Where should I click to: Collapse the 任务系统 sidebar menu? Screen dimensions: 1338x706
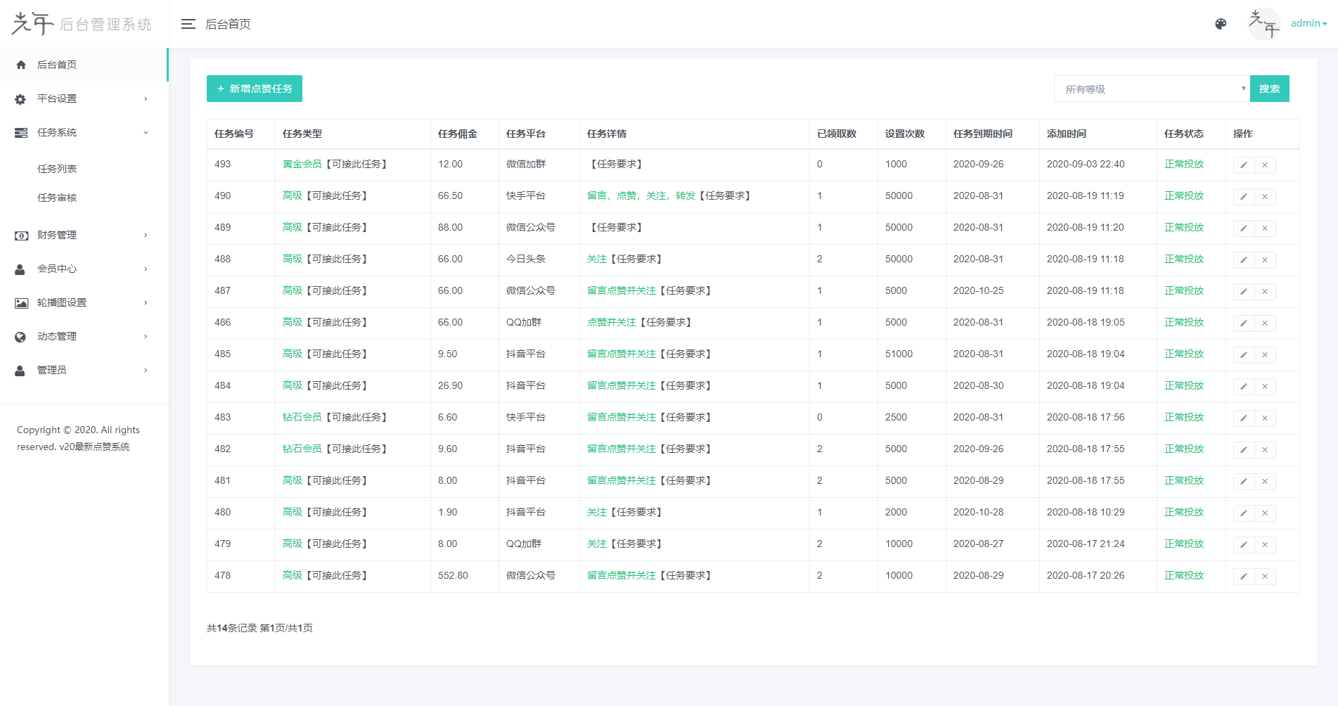coord(82,133)
